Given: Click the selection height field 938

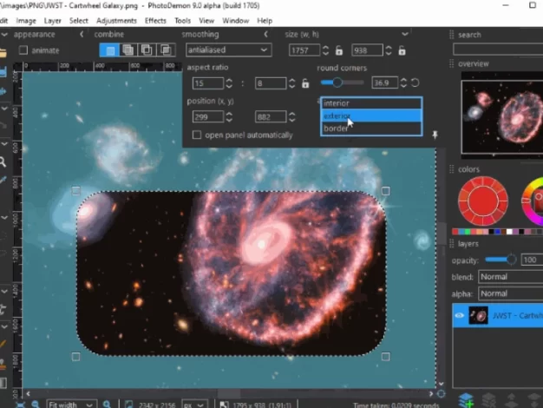Looking at the screenshot, I should click(x=367, y=50).
